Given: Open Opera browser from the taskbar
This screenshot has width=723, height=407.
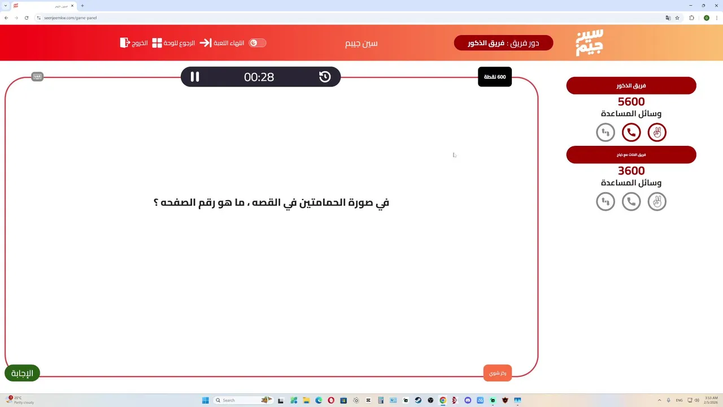Looking at the screenshot, I should [x=331, y=400].
